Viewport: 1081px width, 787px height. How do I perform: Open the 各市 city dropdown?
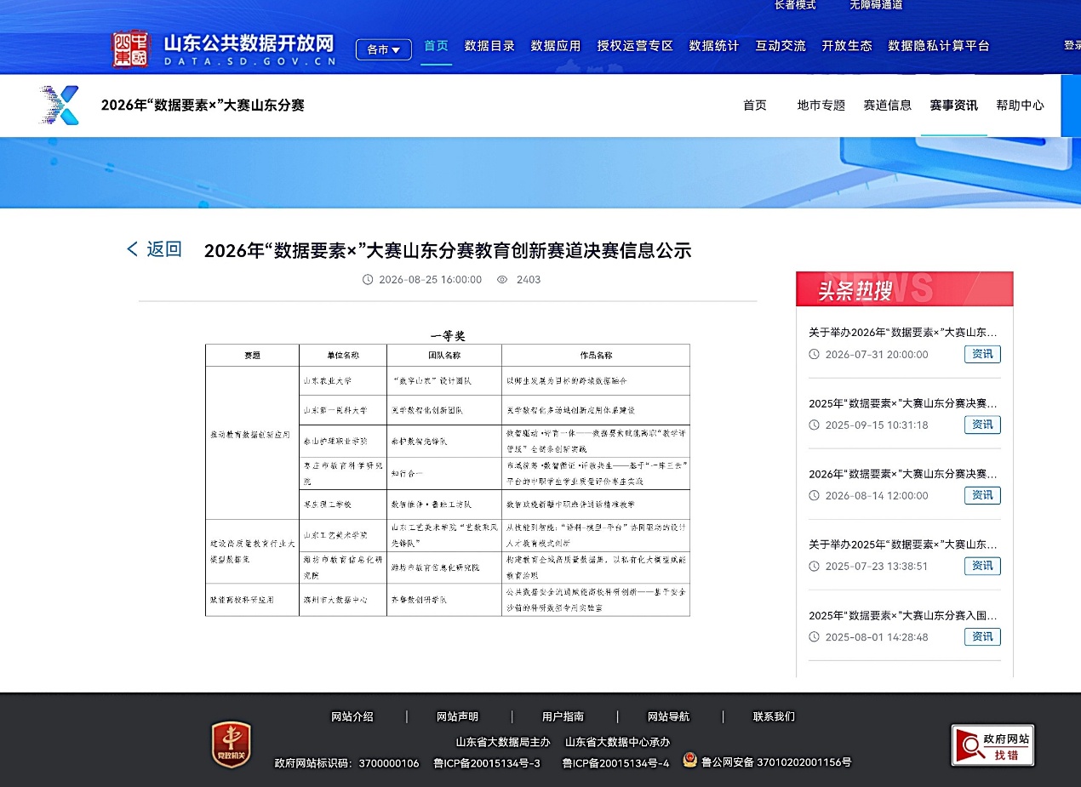pyautogui.click(x=383, y=49)
